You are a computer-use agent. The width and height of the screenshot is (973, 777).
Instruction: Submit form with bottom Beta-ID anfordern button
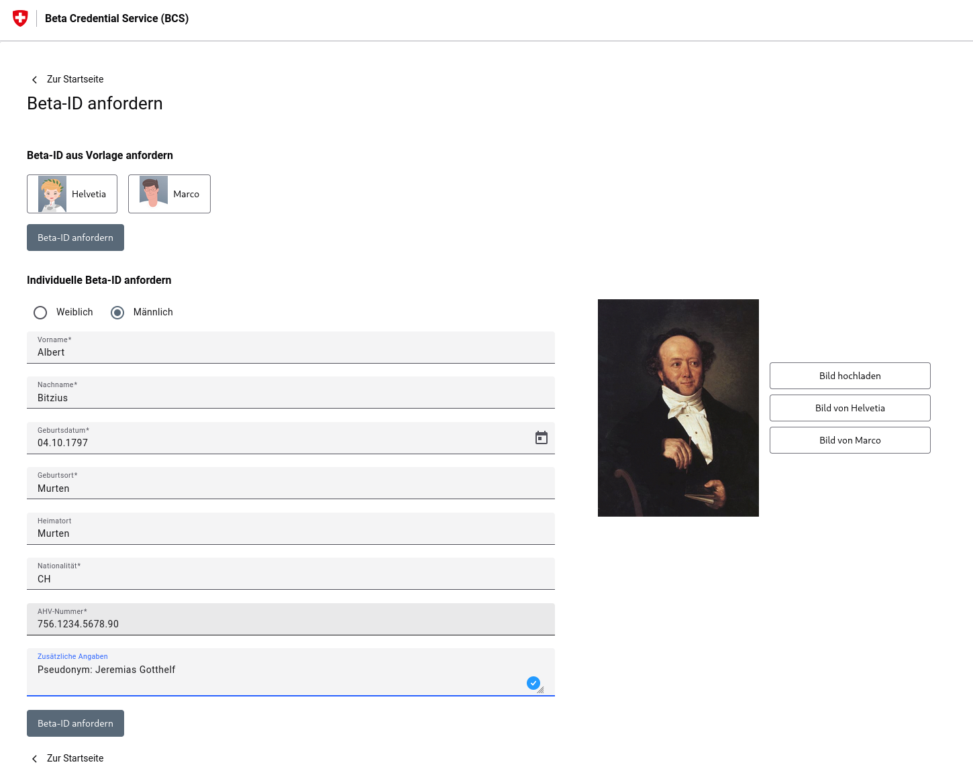pyautogui.click(x=75, y=723)
